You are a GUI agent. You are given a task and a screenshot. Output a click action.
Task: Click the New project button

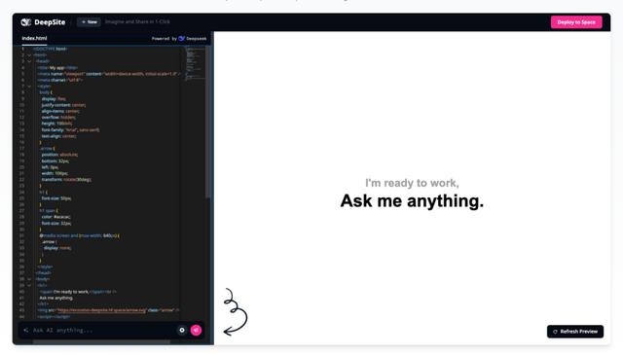point(89,22)
